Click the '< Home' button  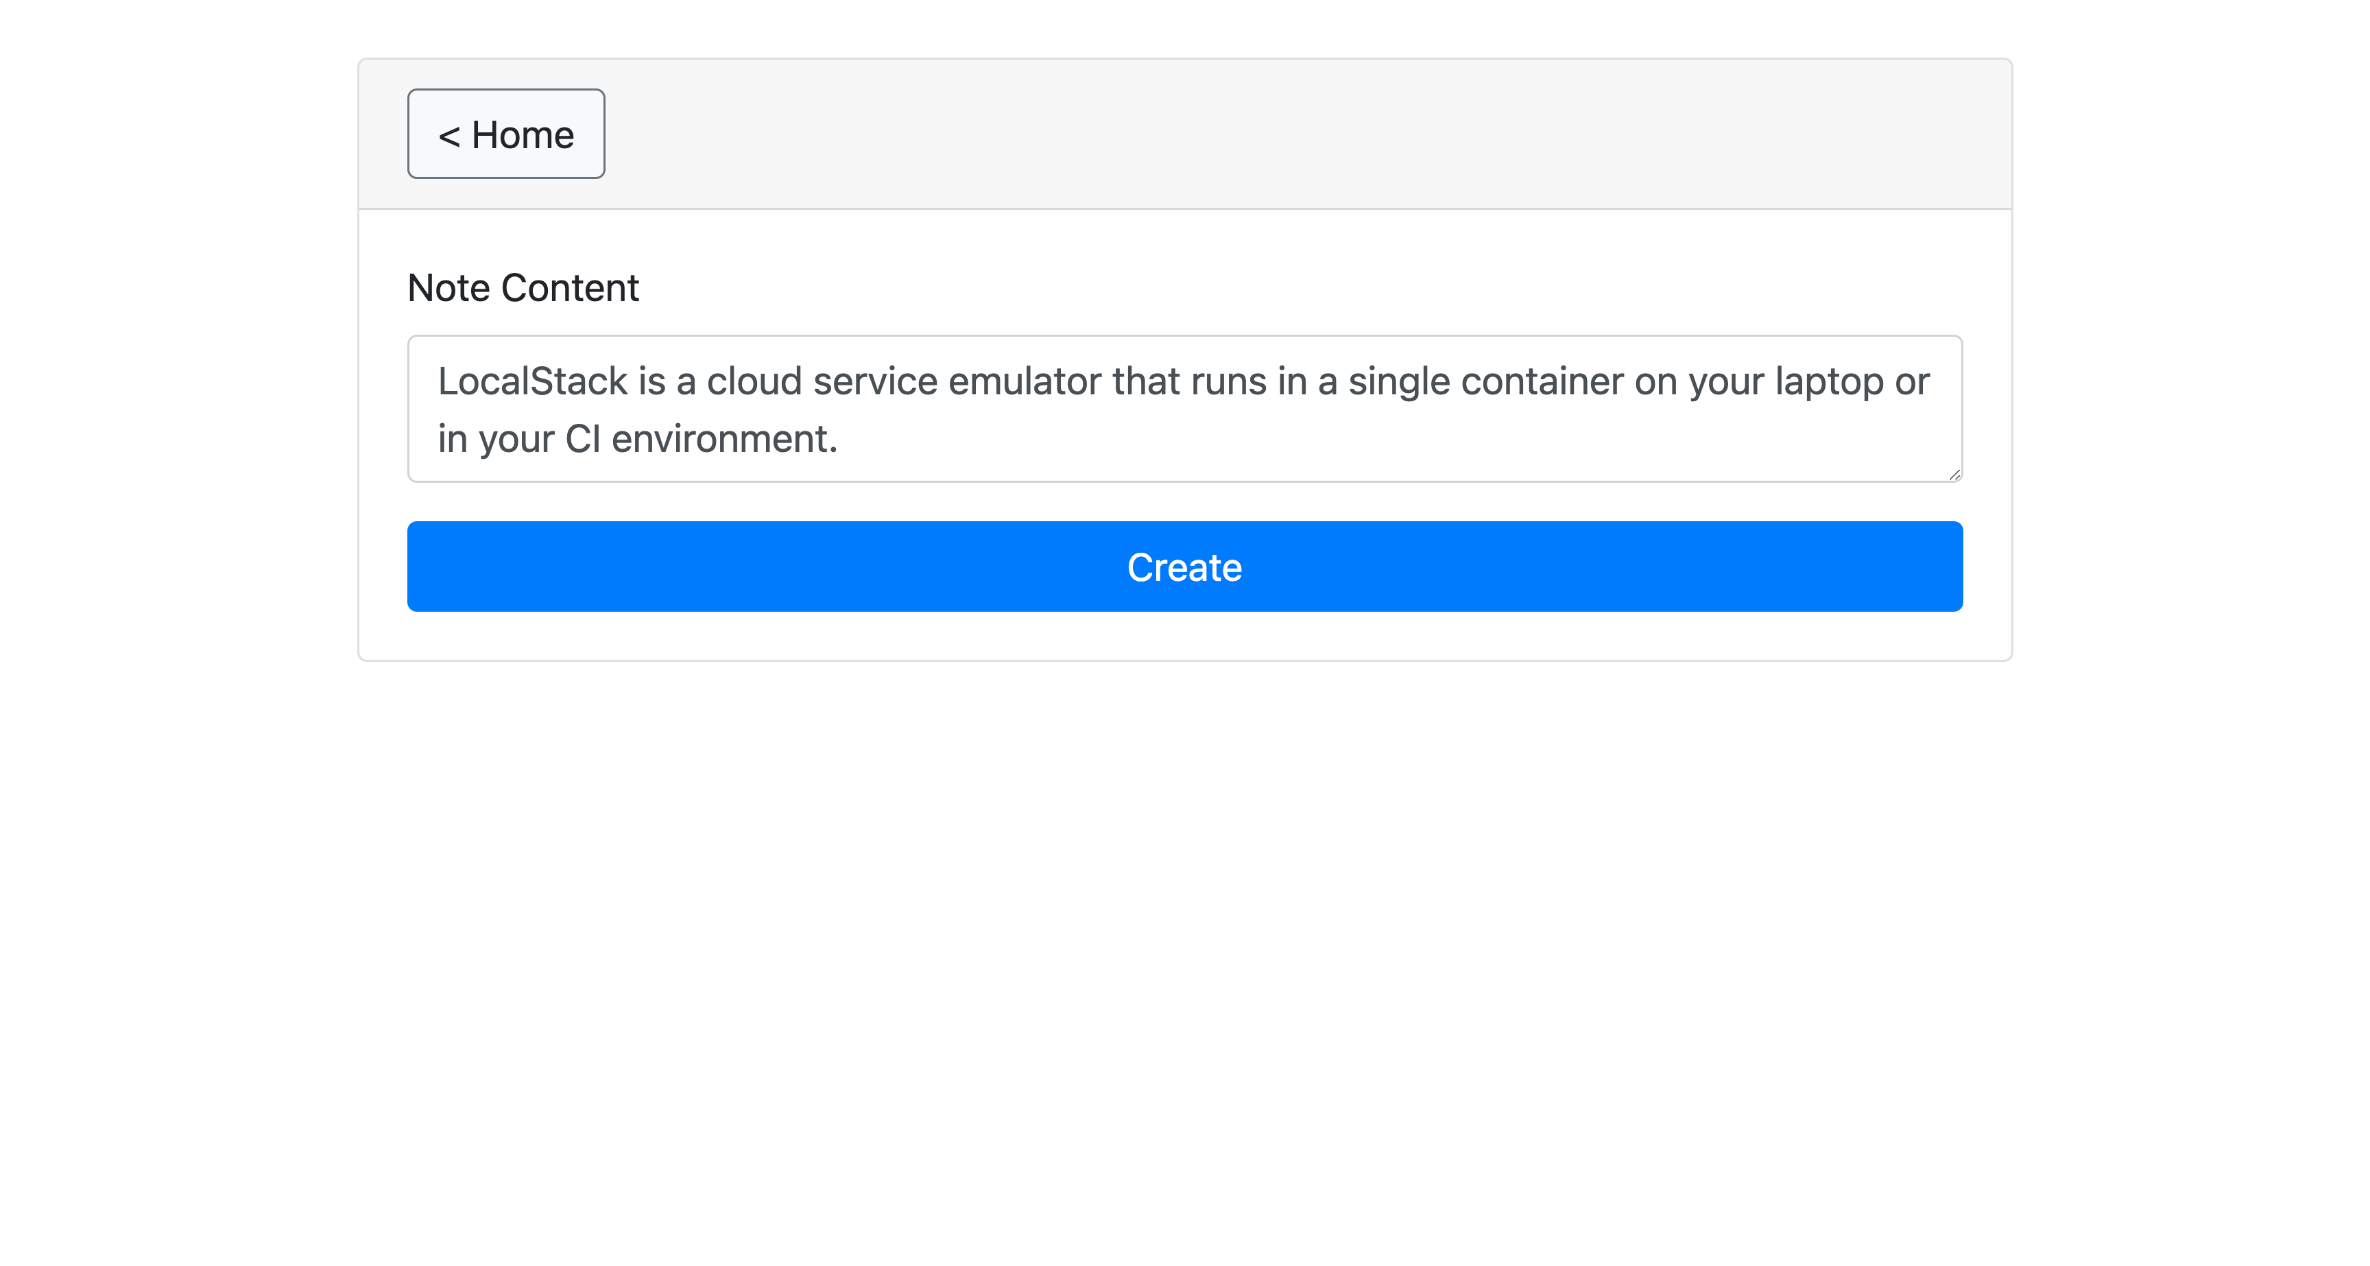506,134
